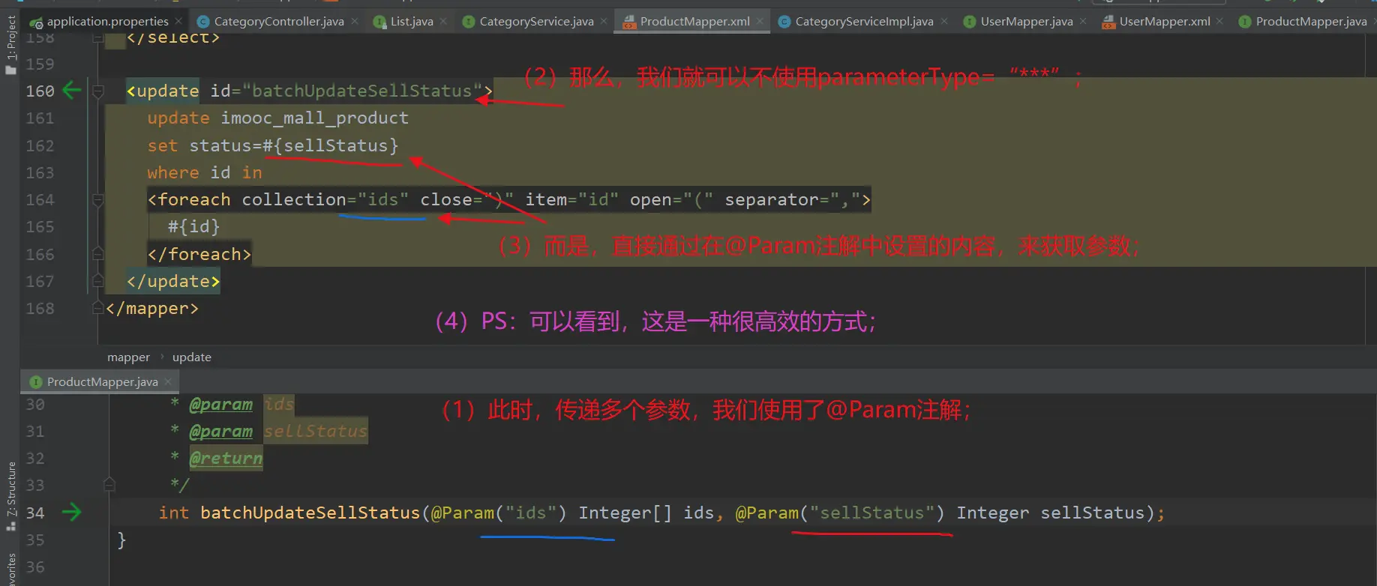This screenshot has height=586, width=1377.
Task: Click the item="id" attribute in foreach
Action: click(572, 199)
